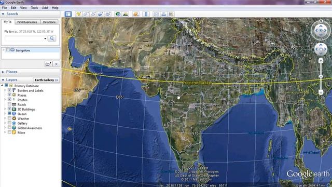
Task: Click inside the Fly To input field
Action: click(24, 38)
